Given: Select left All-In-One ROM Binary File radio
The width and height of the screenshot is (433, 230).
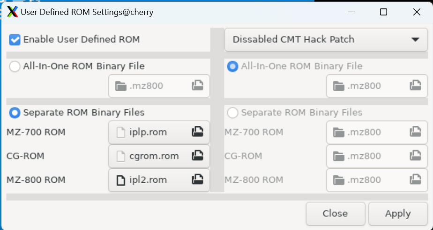Looking at the screenshot, I should (x=15, y=66).
